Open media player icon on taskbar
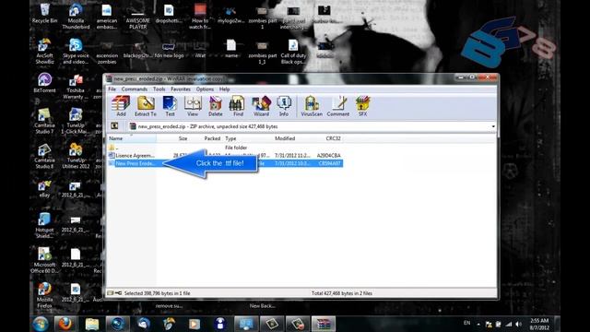This screenshot has width=590, height=332. [195, 324]
